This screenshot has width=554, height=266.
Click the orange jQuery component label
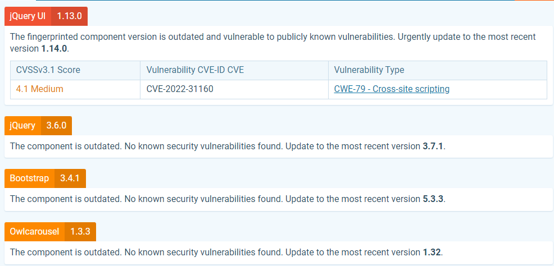click(22, 125)
